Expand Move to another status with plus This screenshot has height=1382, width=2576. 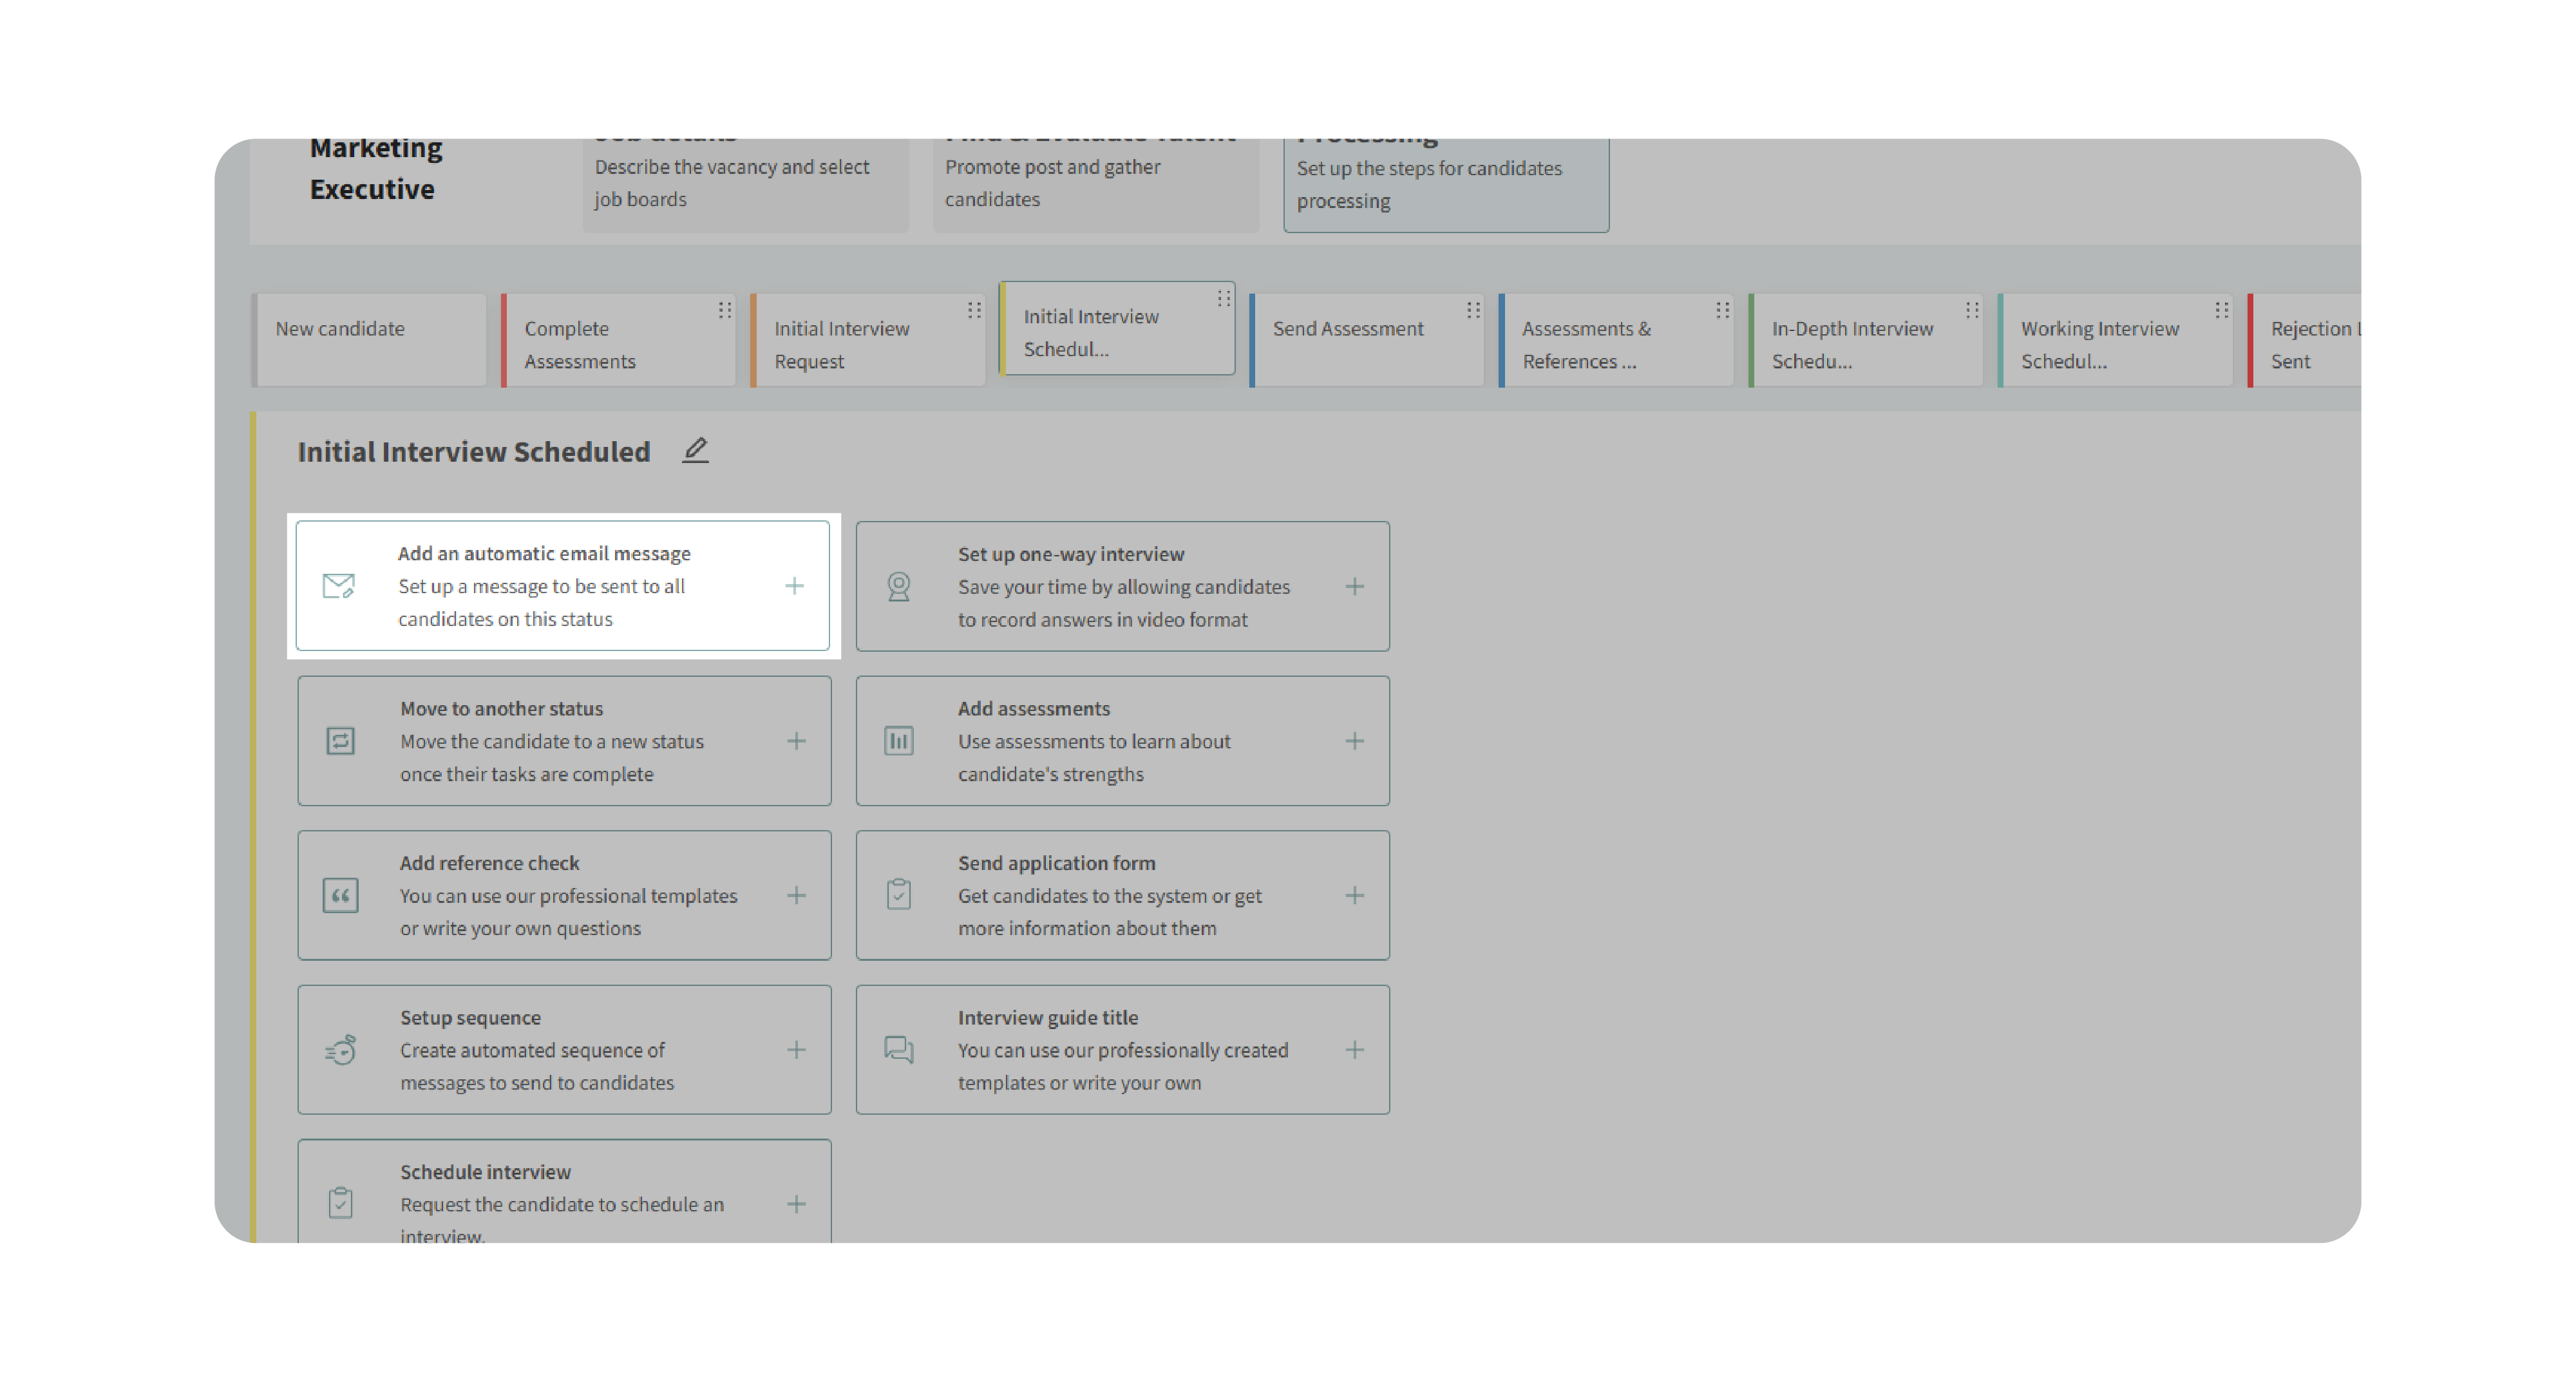(796, 741)
